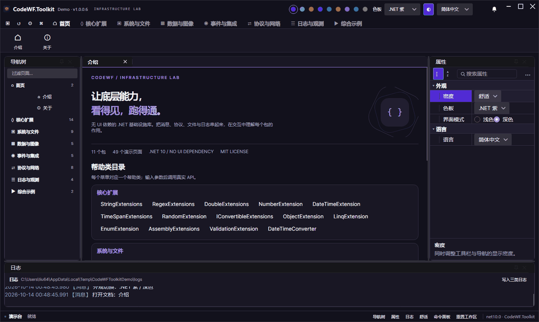This screenshot has height=322, width=539.
Task: Pin the 导航树 panel with its pin icon
Action: pyautogui.click(x=62, y=61)
